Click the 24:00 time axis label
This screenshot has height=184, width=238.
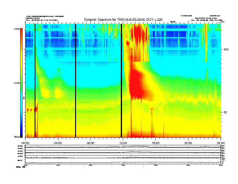click(221, 143)
